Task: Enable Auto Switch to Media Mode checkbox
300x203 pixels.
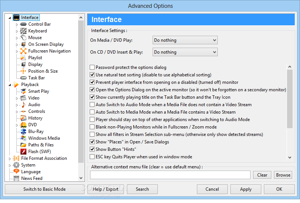Action: 92,112
